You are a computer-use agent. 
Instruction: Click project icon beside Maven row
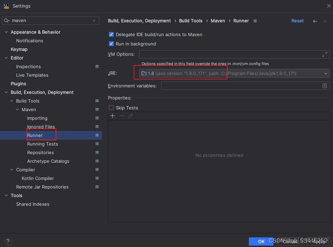(97, 109)
